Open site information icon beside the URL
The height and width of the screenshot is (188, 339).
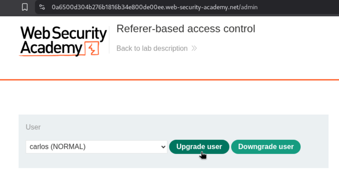42,7
